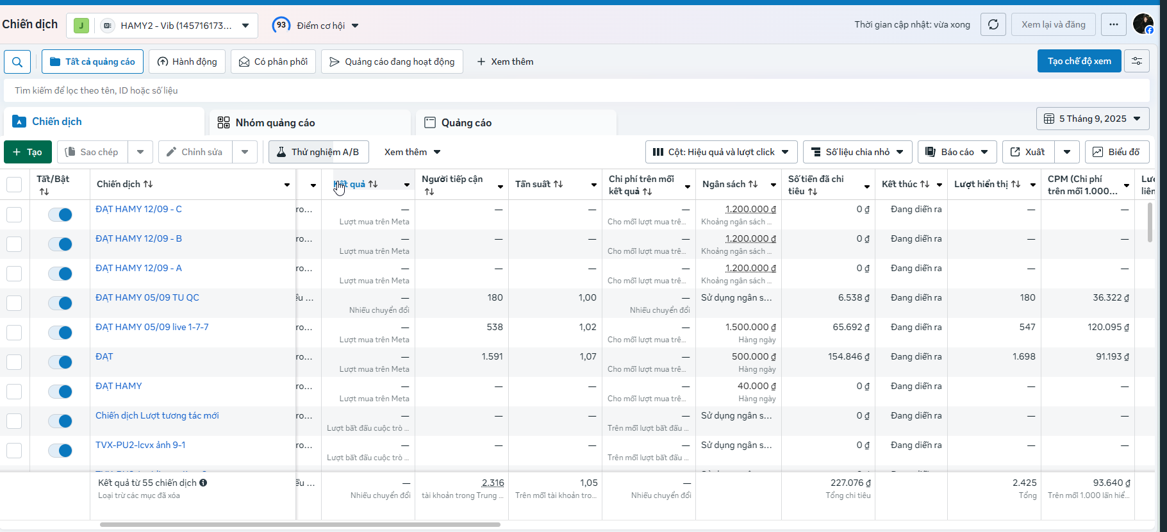1167x532 pixels.
Task: Sort by Chi phí trên mỗi kết quả arrows
Action: click(647, 192)
